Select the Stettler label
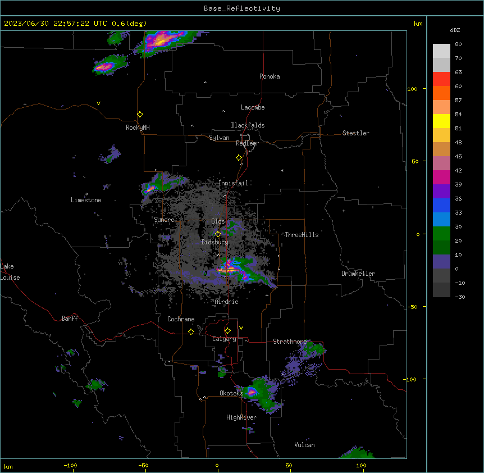Image resolution: width=484 pixels, height=473 pixels. [x=356, y=133]
